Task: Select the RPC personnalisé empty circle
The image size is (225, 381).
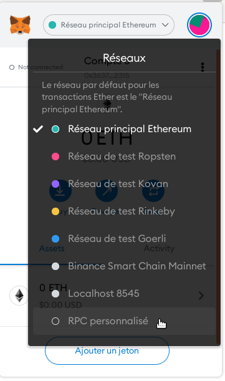Action: pyautogui.click(x=55, y=321)
